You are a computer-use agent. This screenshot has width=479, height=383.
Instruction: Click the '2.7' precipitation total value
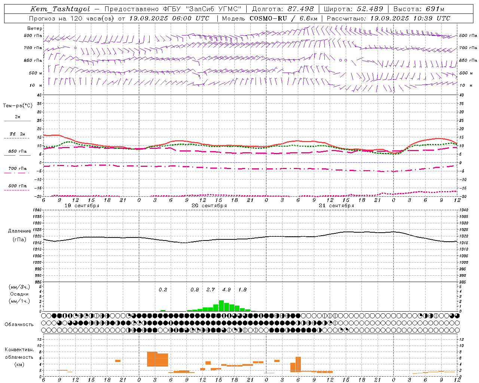point(211,290)
